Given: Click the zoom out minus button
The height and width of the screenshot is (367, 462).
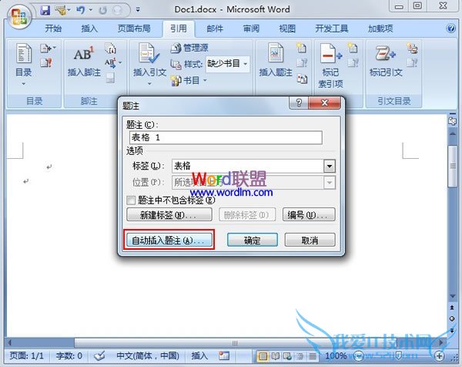Looking at the screenshot, I should 358,356.
